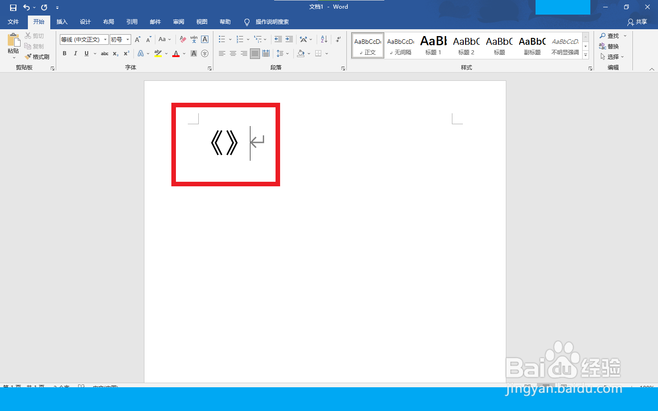Switch to the 视图 ribbon tab
658x411 pixels.
point(202,22)
